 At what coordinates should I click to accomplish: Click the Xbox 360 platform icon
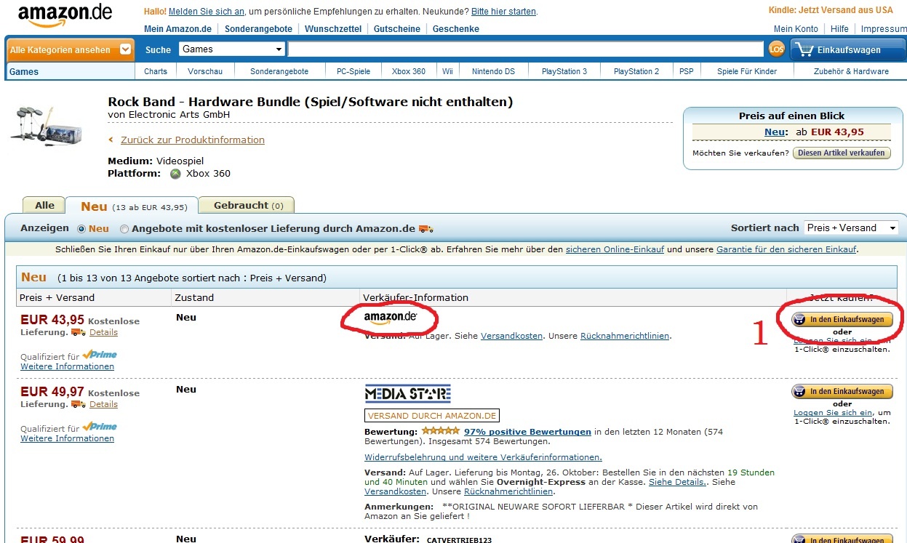pyautogui.click(x=175, y=174)
